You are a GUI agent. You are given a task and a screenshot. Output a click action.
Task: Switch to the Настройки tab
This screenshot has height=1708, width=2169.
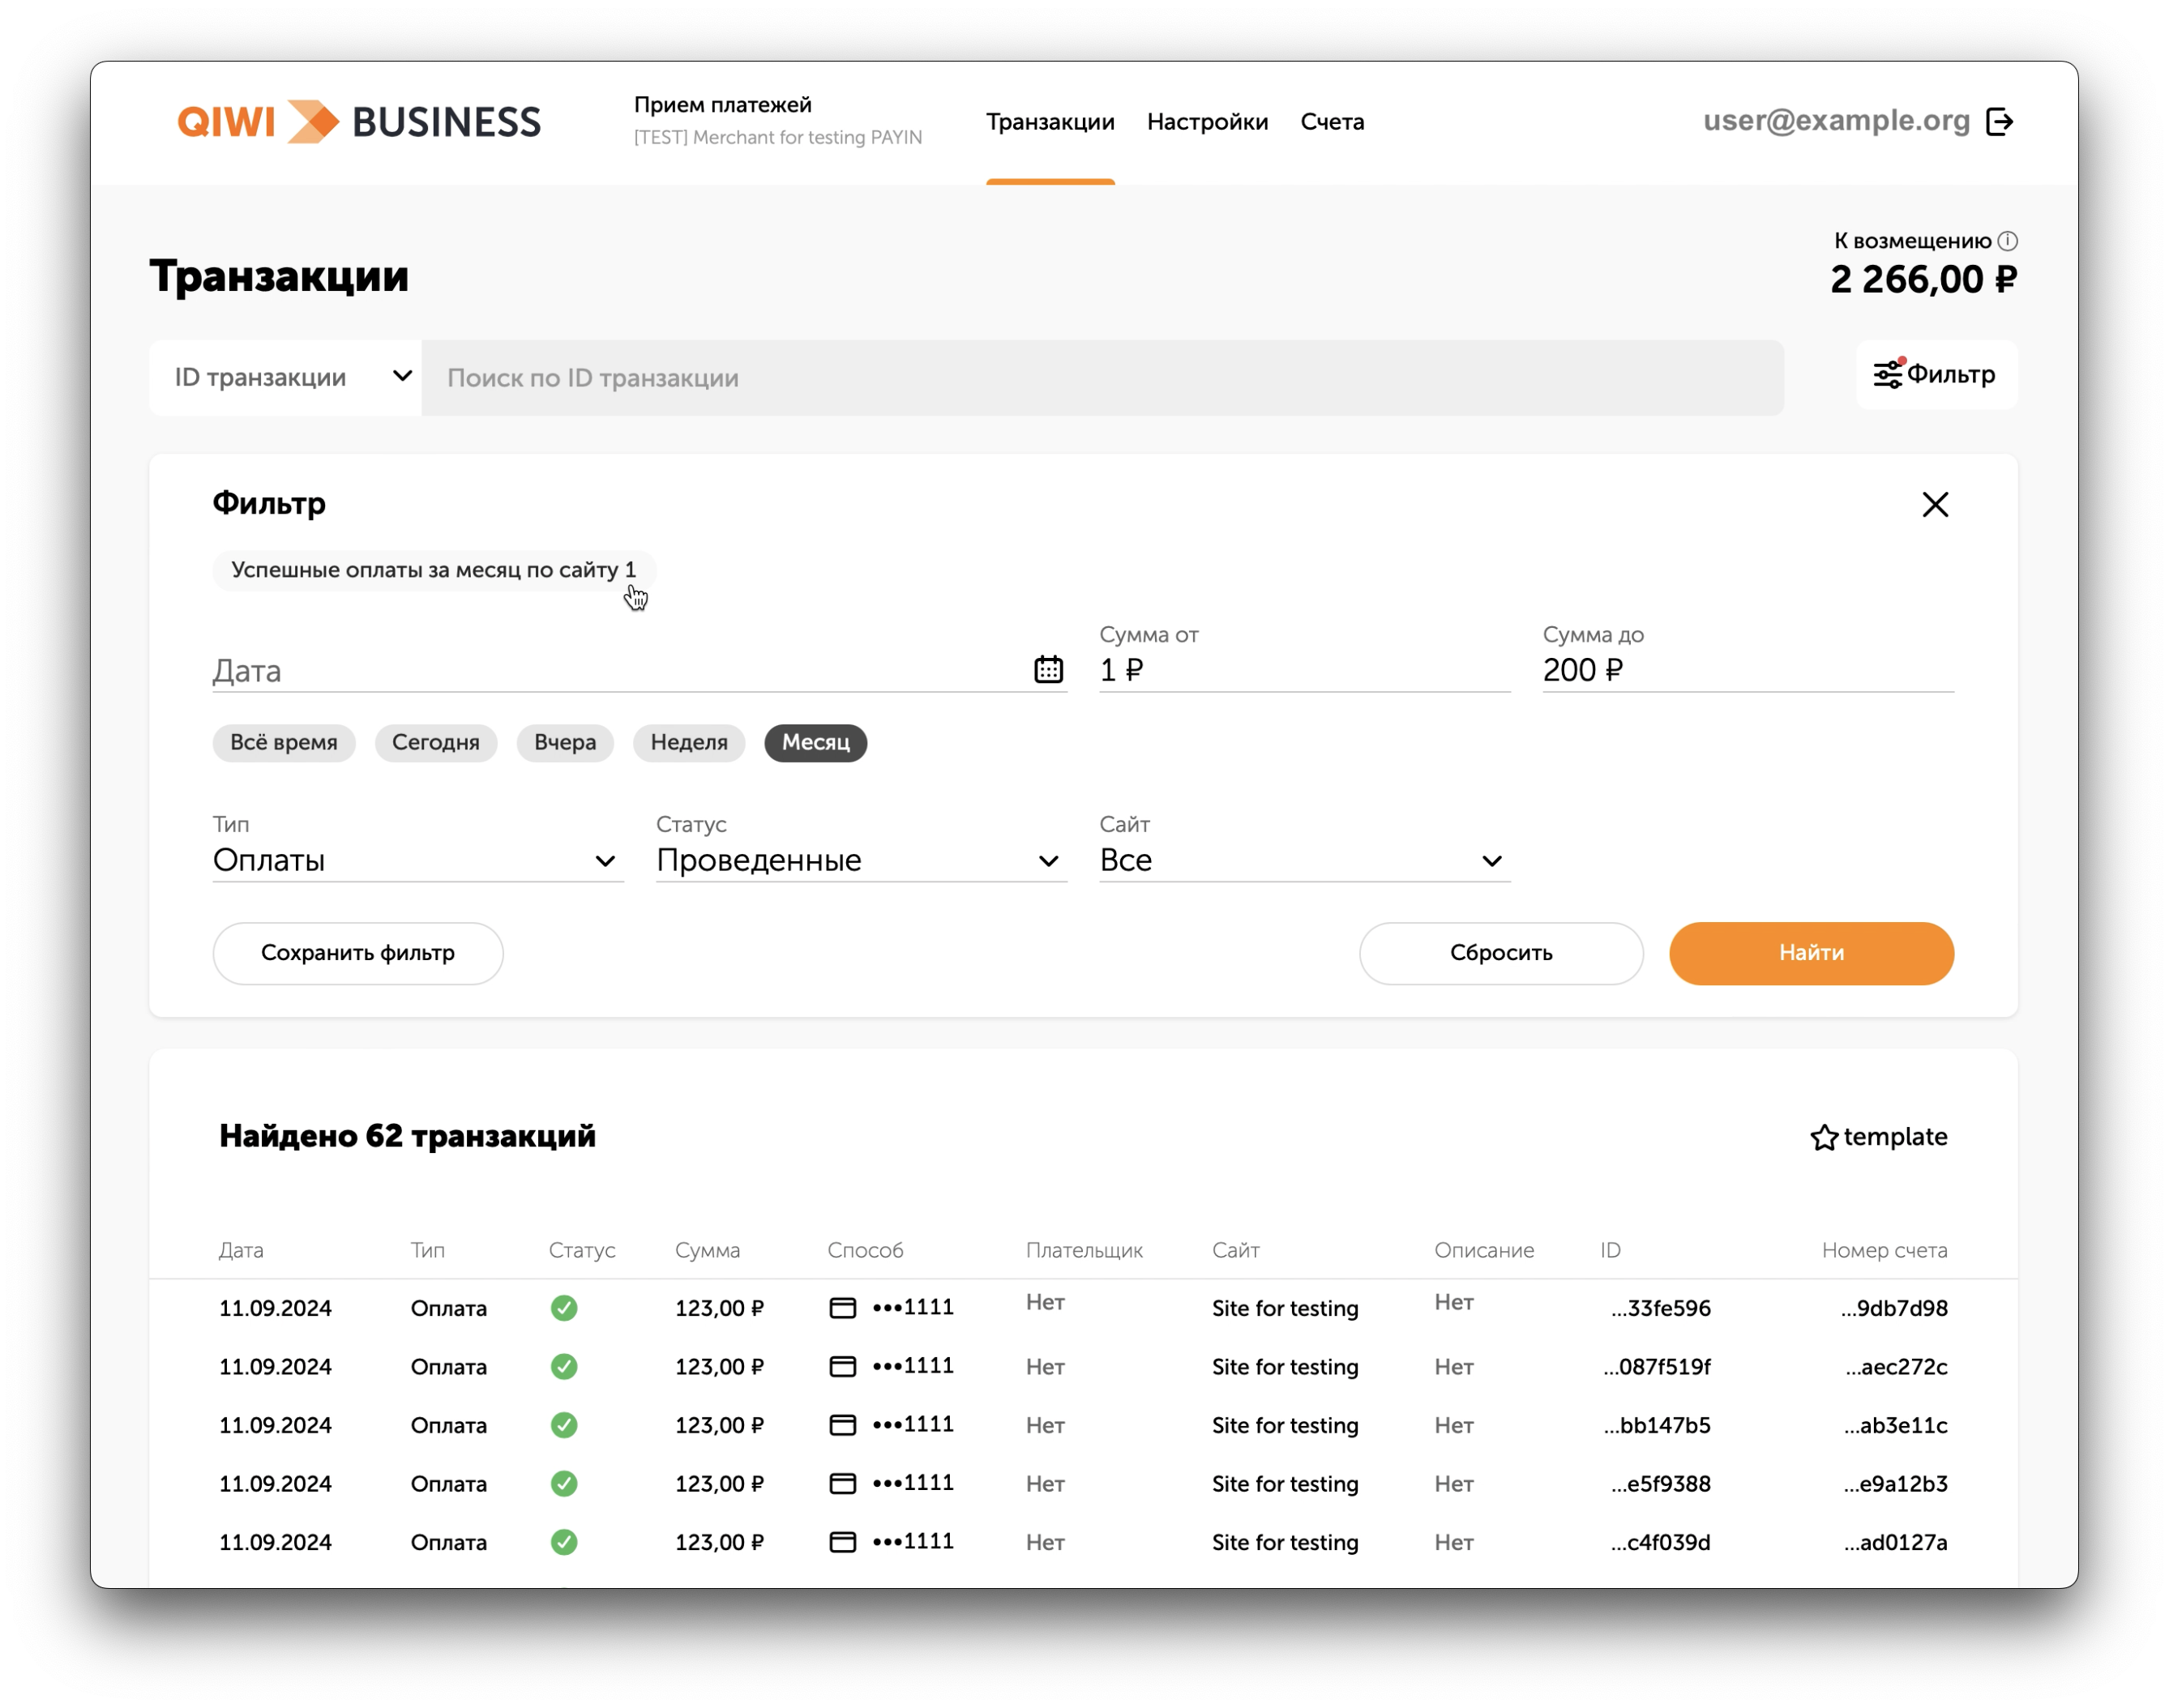pos(1207,122)
